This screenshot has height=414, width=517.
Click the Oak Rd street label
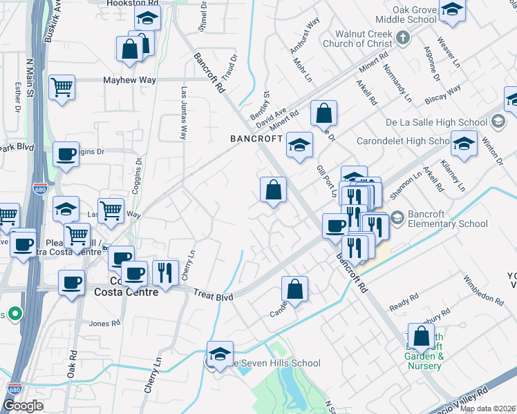(x=72, y=364)
